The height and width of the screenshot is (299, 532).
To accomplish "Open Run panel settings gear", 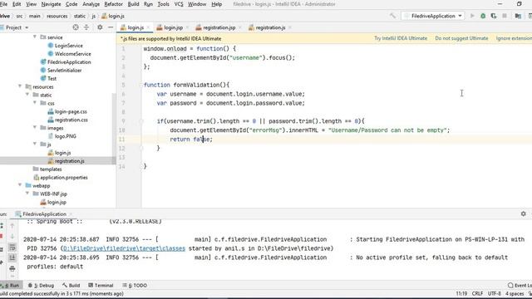I will coord(523,214).
